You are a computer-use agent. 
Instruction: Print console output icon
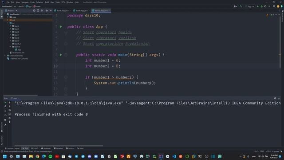pyautogui.click(x=10, y=118)
